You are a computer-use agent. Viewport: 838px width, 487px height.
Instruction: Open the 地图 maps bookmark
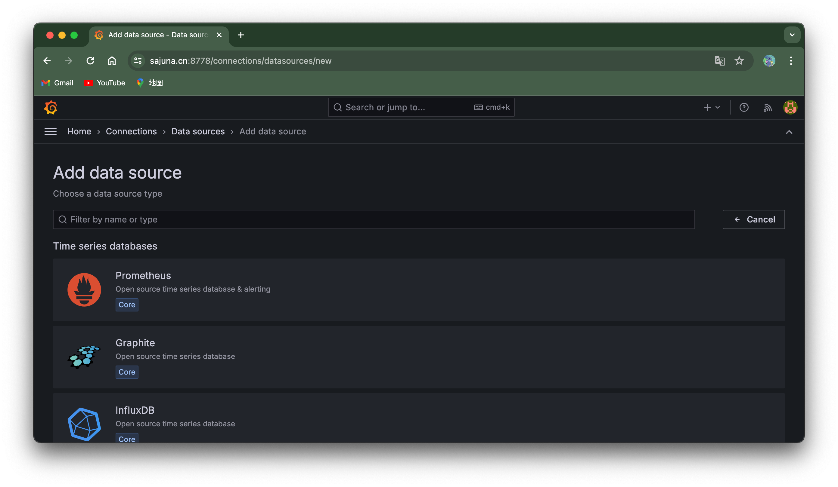150,83
